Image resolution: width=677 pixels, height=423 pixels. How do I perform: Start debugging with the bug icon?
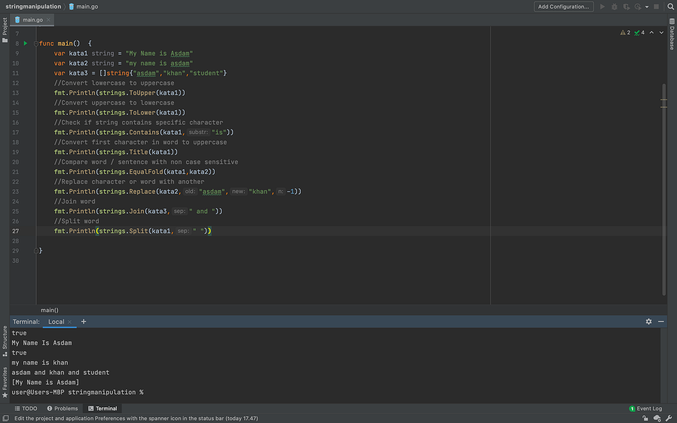coord(615,7)
